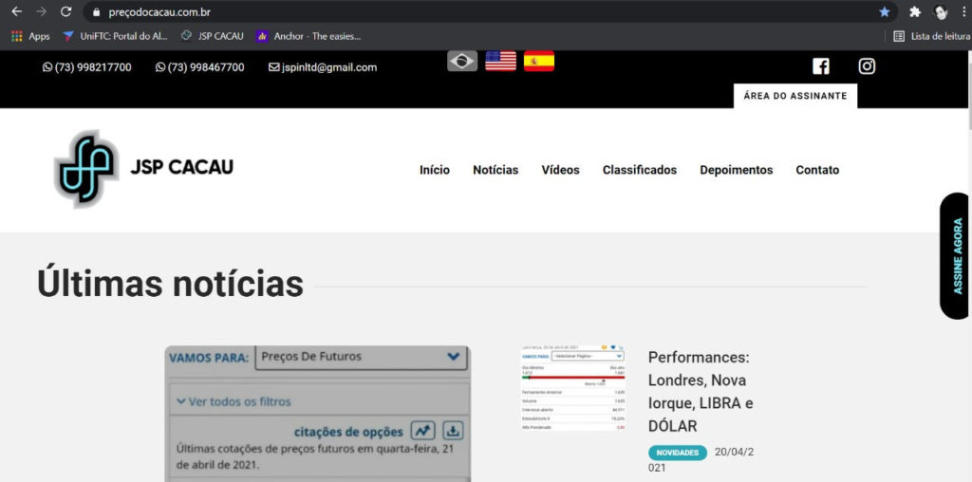Open the performances article thumbnail image
This screenshot has height=482, width=972.
[x=572, y=389]
